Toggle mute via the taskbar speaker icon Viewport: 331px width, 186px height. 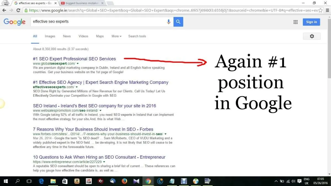(293, 181)
